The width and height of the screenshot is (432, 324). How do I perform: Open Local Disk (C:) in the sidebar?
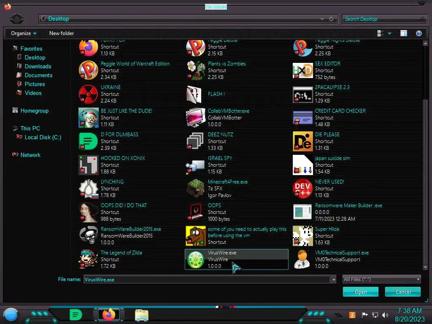[x=43, y=137]
